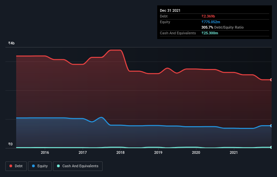Click the teal Cash end-point marker
Image resolution: width=277 pixels, height=177 pixels.
click(x=271, y=147)
